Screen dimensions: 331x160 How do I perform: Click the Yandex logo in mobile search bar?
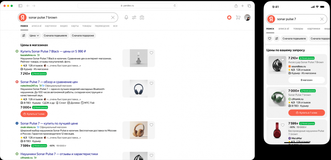pos(271,19)
